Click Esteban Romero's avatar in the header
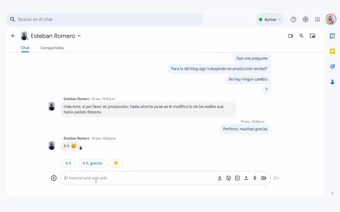This screenshot has width=340, height=212. tap(24, 36)
